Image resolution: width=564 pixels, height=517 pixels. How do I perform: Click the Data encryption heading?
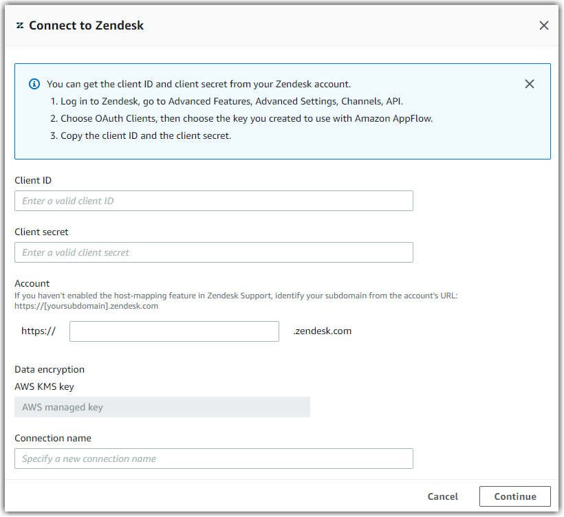50,369
